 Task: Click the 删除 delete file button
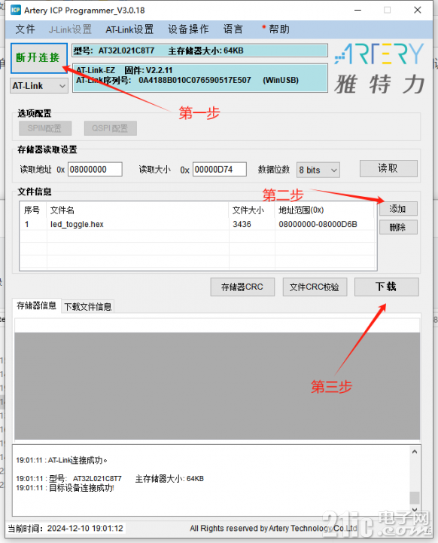tap(398, 228)
